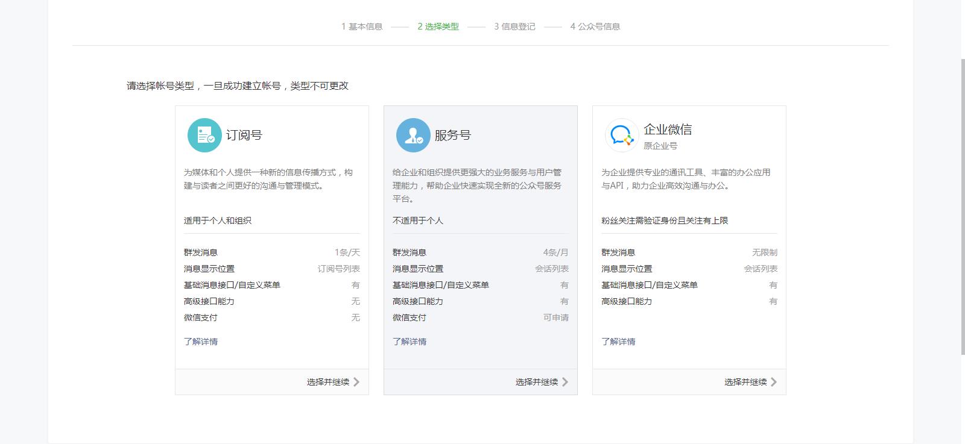Open 了解详情 link under 订阅号
Screen dimensions: 965x444
point(201,342)
